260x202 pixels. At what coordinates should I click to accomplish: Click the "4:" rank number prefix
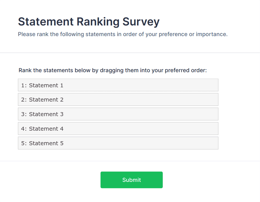click(24, 129)
